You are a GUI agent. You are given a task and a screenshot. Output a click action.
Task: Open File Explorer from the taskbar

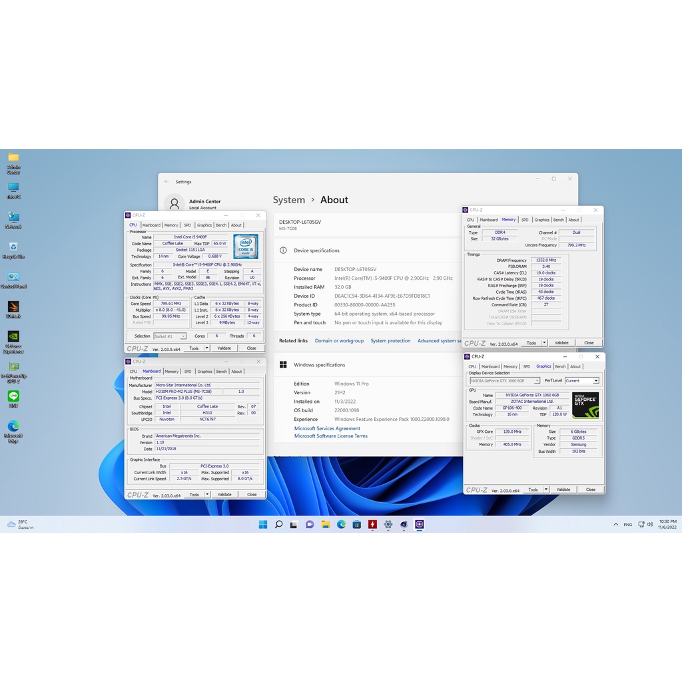coord(326,524)
